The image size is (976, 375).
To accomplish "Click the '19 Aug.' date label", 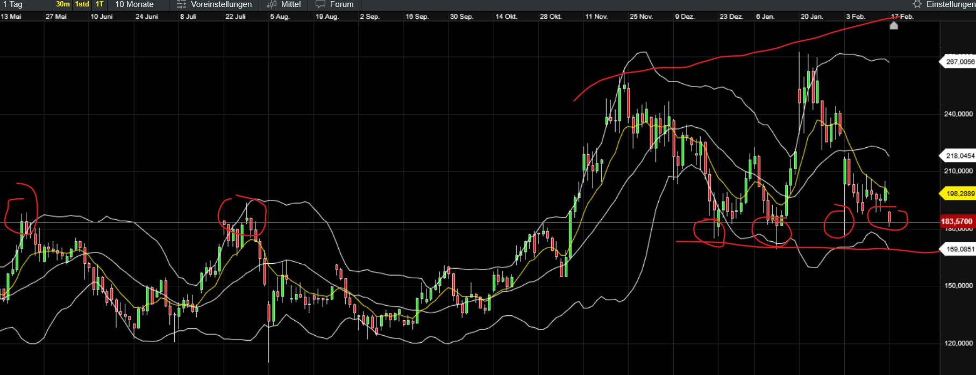I will tap(327, 17).
